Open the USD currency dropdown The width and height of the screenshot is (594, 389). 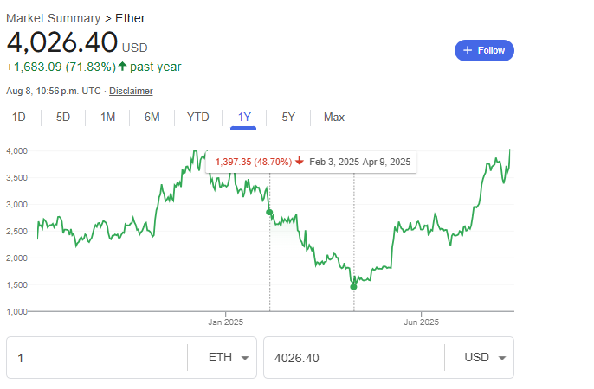(485, 358)
